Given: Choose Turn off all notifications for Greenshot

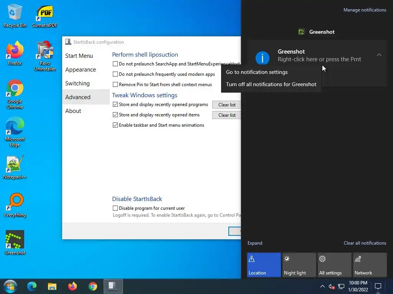Looking at the screenshot, I should point(271,84).
